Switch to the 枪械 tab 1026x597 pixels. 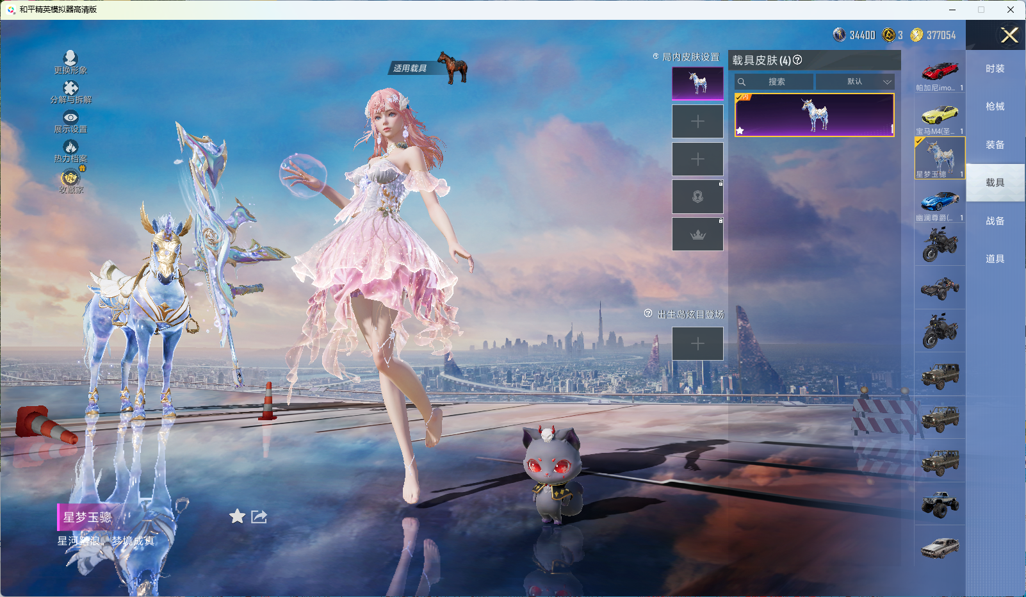[995, 106]
